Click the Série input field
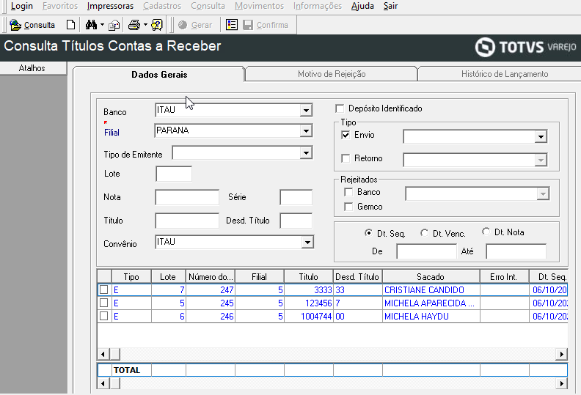Viewport: 581px width, 395px height. tap(296, 197)
